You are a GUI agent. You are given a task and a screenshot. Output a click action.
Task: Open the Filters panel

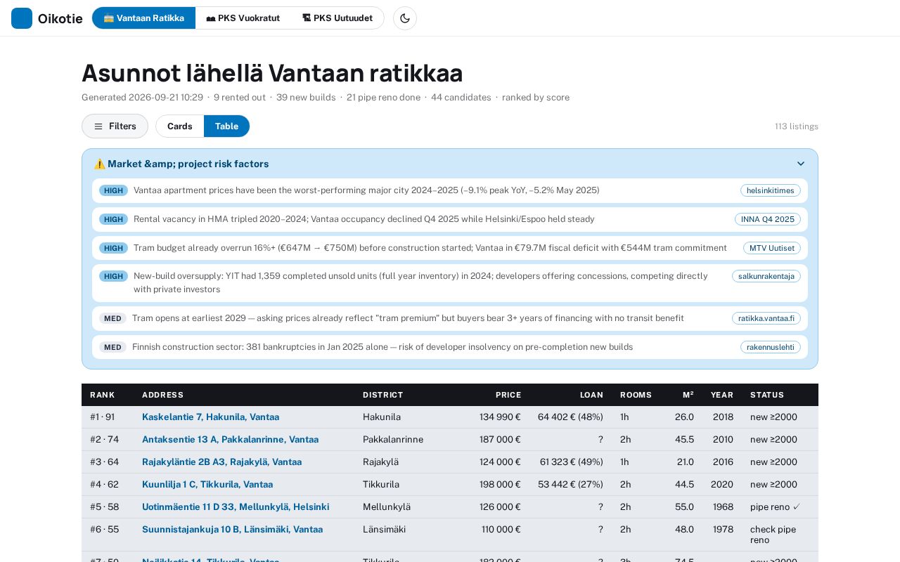pos(115,126)
